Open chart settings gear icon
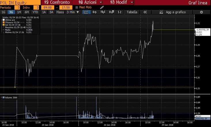 coord(201,12)
